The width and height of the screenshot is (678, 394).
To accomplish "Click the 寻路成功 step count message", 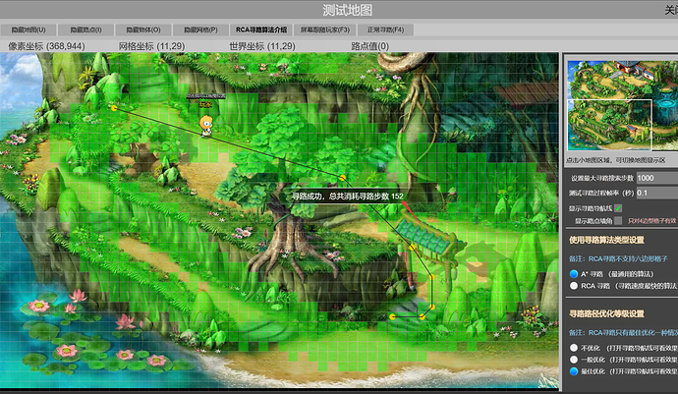I will 347,197.
